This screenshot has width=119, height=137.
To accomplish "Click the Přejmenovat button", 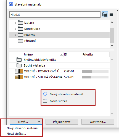I will coord(62,122).
